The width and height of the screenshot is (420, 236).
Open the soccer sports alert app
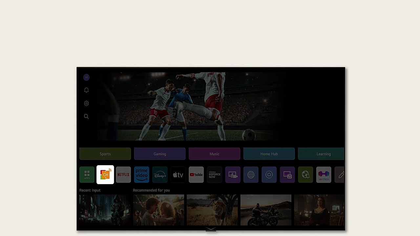point(305,175)
